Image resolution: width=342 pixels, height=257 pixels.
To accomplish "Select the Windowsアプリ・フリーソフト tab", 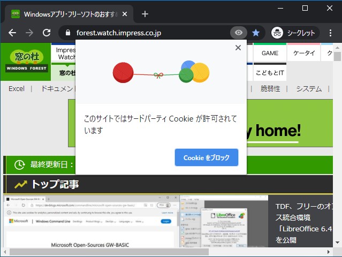I will 69,14.
